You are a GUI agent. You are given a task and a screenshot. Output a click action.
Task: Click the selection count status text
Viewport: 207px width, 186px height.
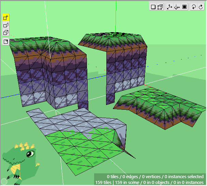coord(155,176)
